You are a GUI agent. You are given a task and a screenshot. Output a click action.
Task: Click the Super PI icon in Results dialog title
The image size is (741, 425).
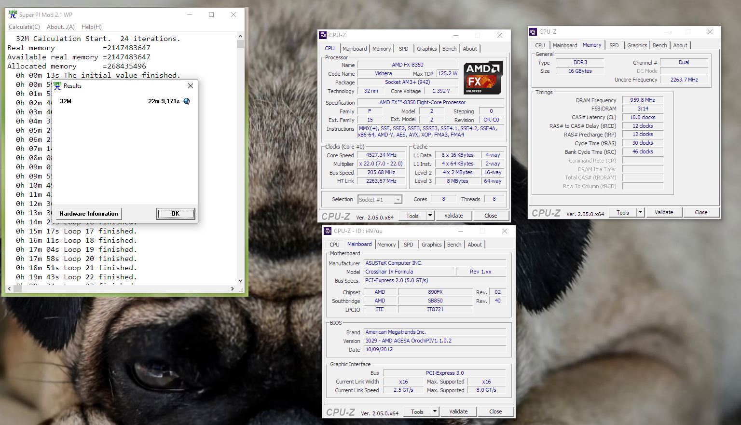pos(57,85)
